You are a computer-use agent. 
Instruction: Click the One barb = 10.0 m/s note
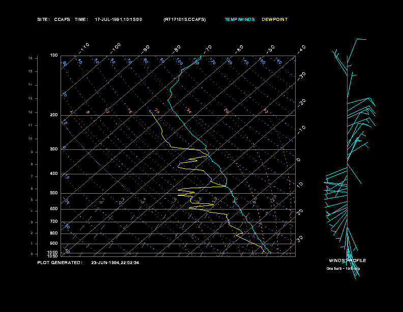343,269
